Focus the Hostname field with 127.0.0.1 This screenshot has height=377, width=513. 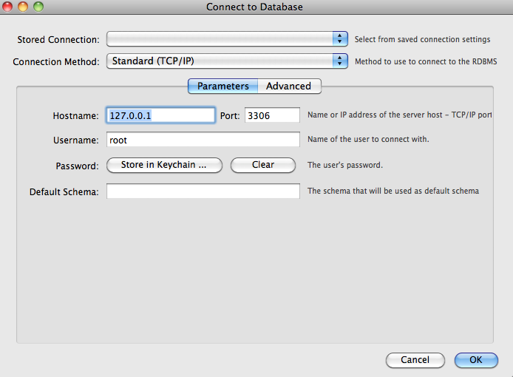[x=160, y=115]
